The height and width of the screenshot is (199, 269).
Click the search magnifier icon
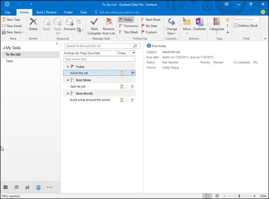click(135, 46)
